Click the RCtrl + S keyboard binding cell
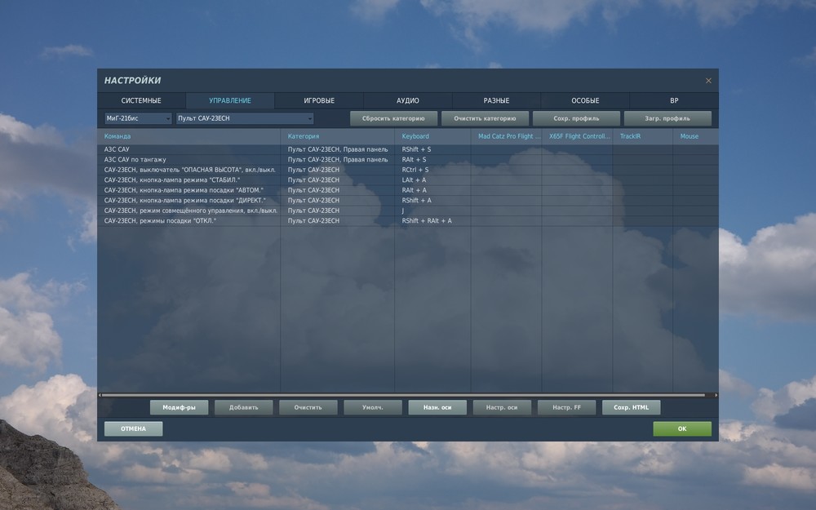Viewport: 816px width, 510px height. (432, 170)
